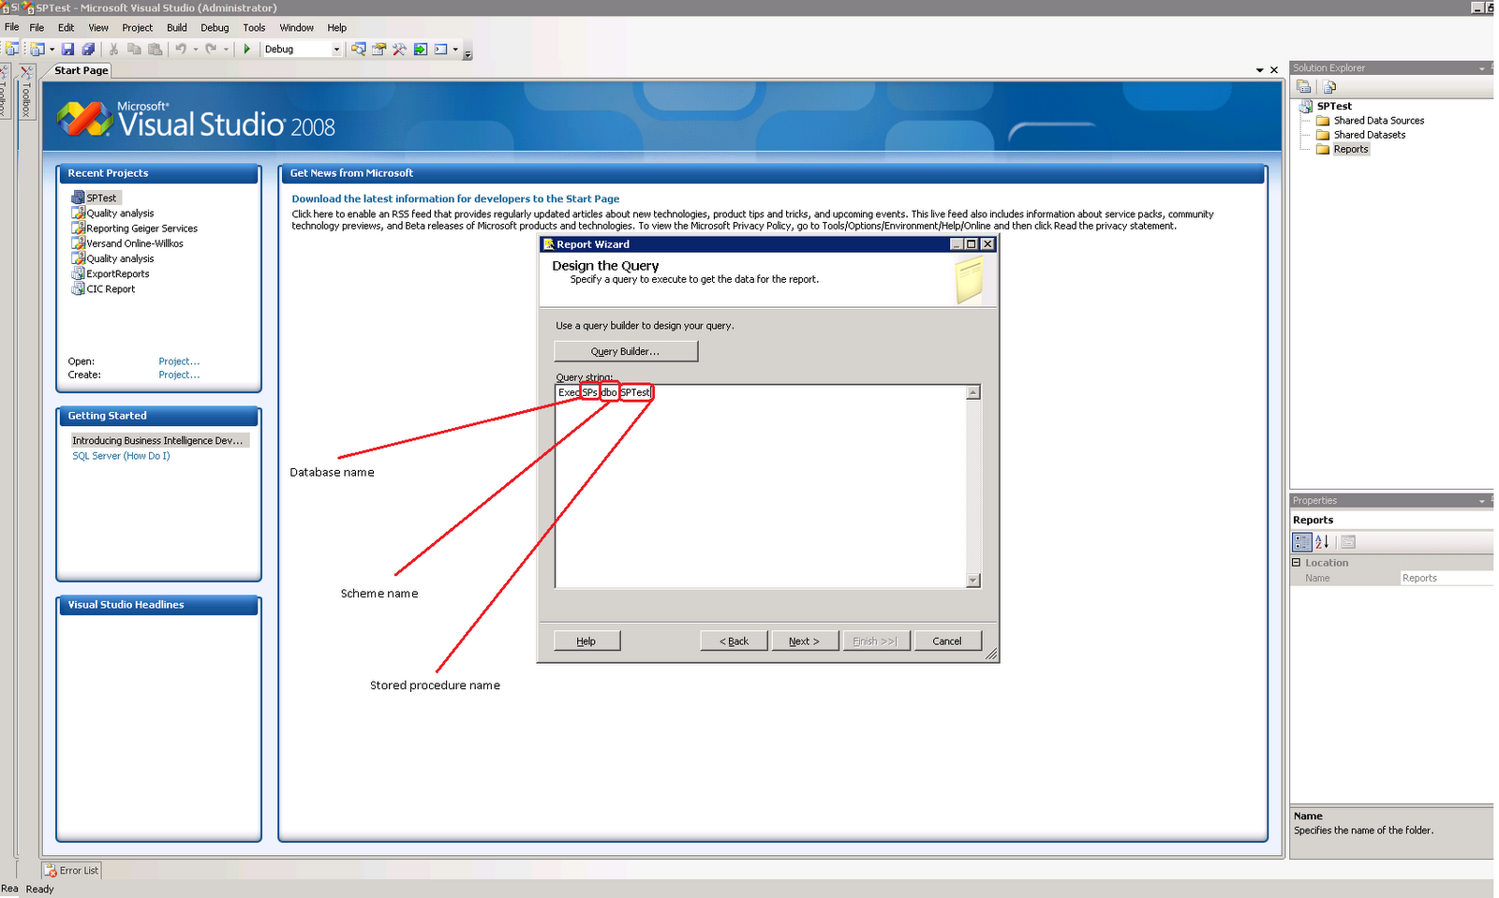Select 'Introducing Business Intelligence Dev…' item

(158, 441)
